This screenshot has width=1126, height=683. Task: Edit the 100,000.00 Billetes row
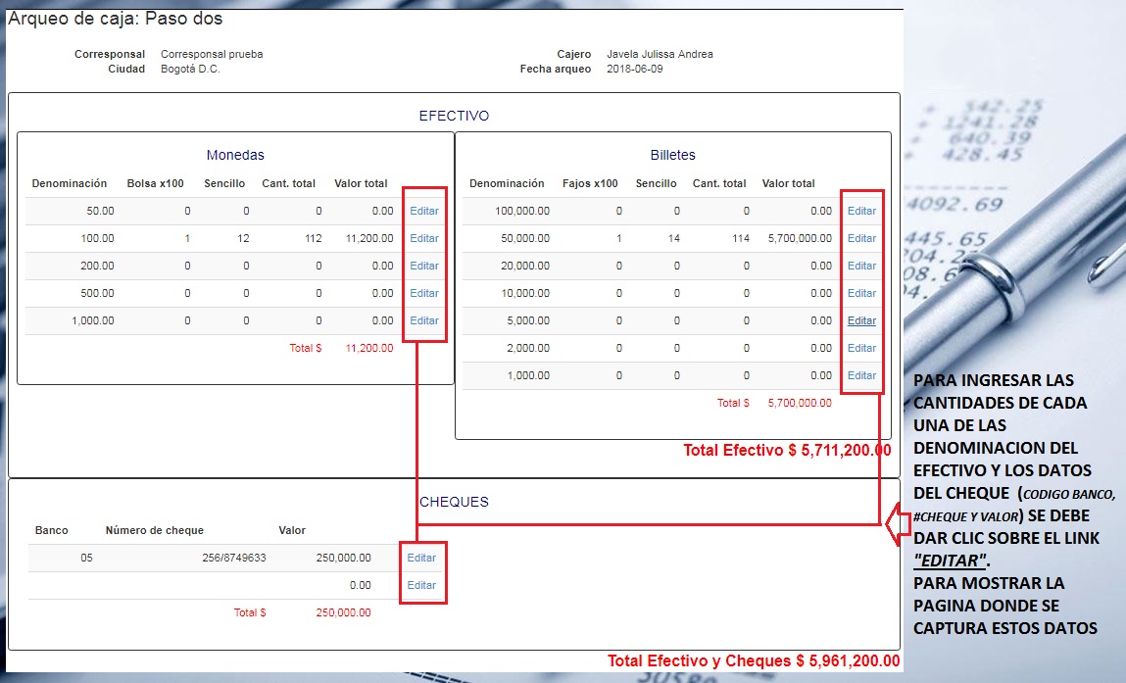(x=861, y=211)
